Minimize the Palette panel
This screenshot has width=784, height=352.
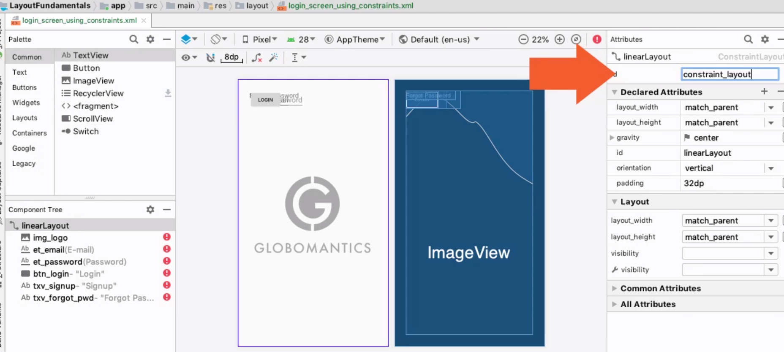(167, 39)
